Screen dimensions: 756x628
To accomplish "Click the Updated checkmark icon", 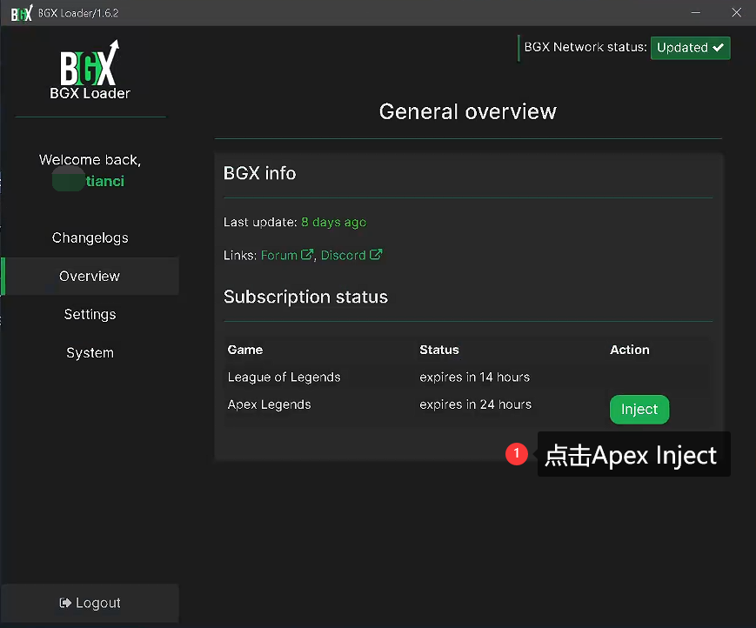I will [718, 48].
